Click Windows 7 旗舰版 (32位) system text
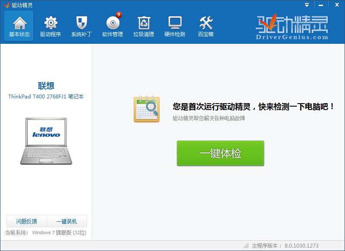This screenshot has width=345, height=251. (59, 233)
